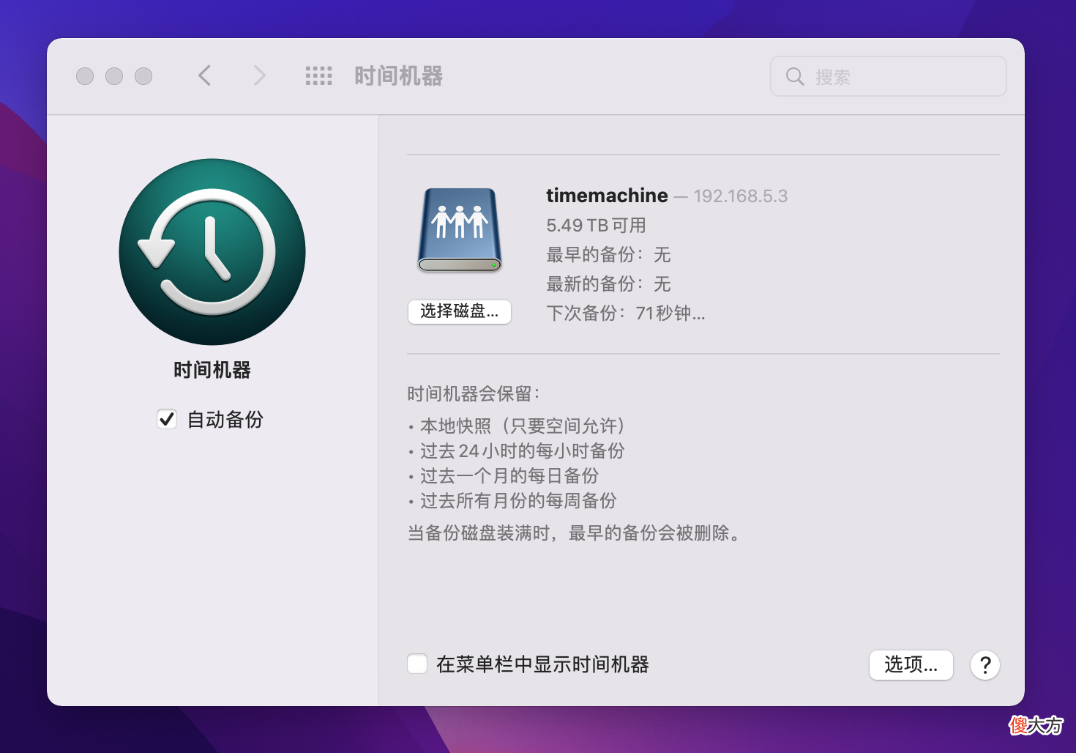Viewport: 1076px width, 753px height.
Task: Click the 当备份磁盘装满时 notice text
Action: point(575,533)
